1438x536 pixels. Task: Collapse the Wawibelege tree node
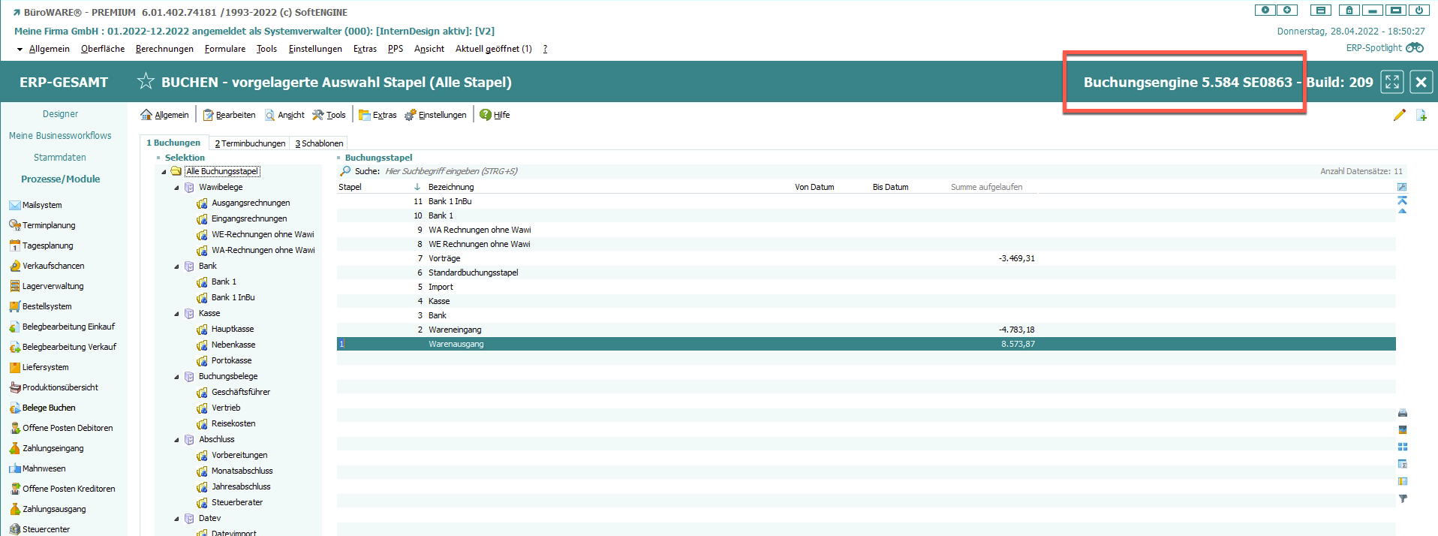point(177,188)
